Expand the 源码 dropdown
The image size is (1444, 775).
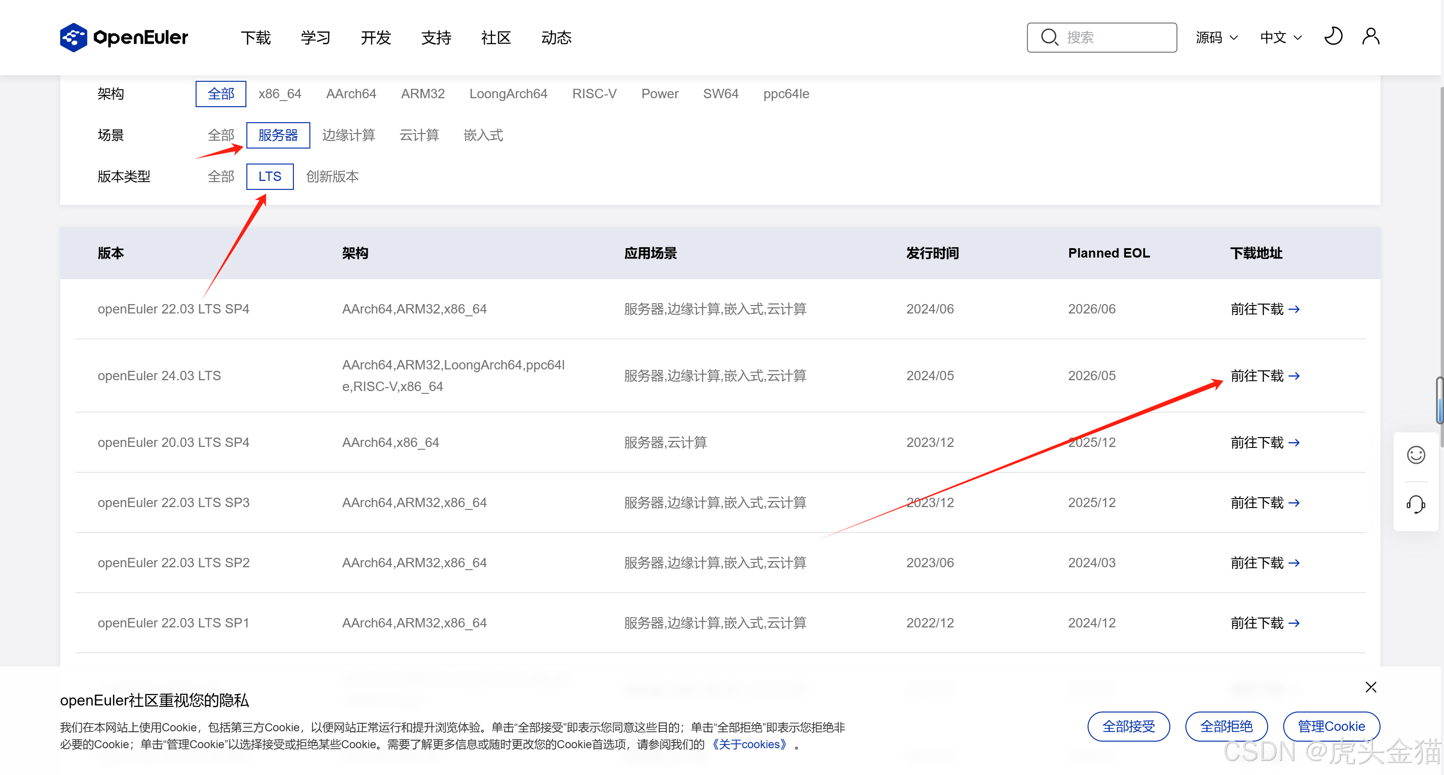pos(1216,37)
